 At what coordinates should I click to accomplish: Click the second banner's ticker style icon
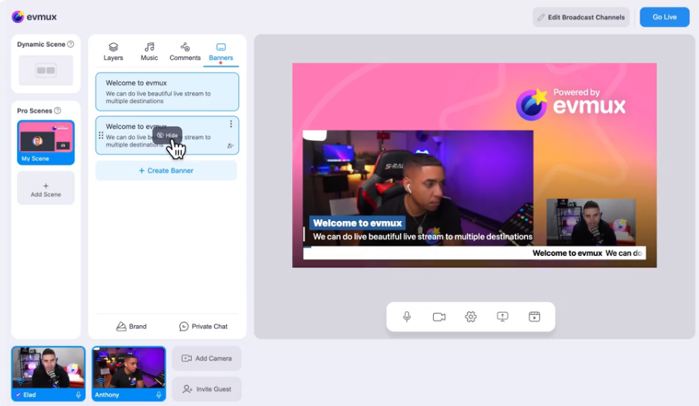(x=230, y=146)
